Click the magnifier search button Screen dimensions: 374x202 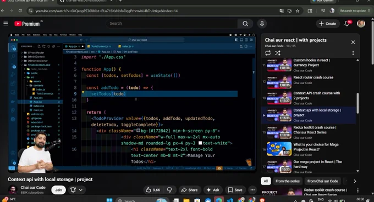[x=245, y=24]
